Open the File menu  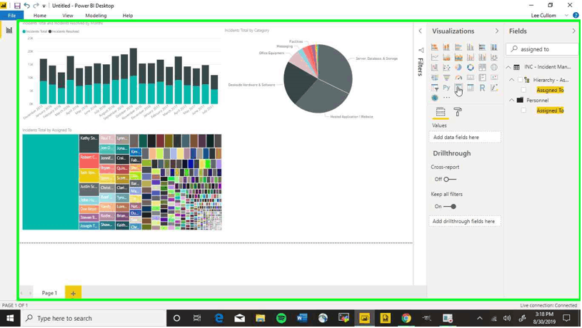(12, 16)
